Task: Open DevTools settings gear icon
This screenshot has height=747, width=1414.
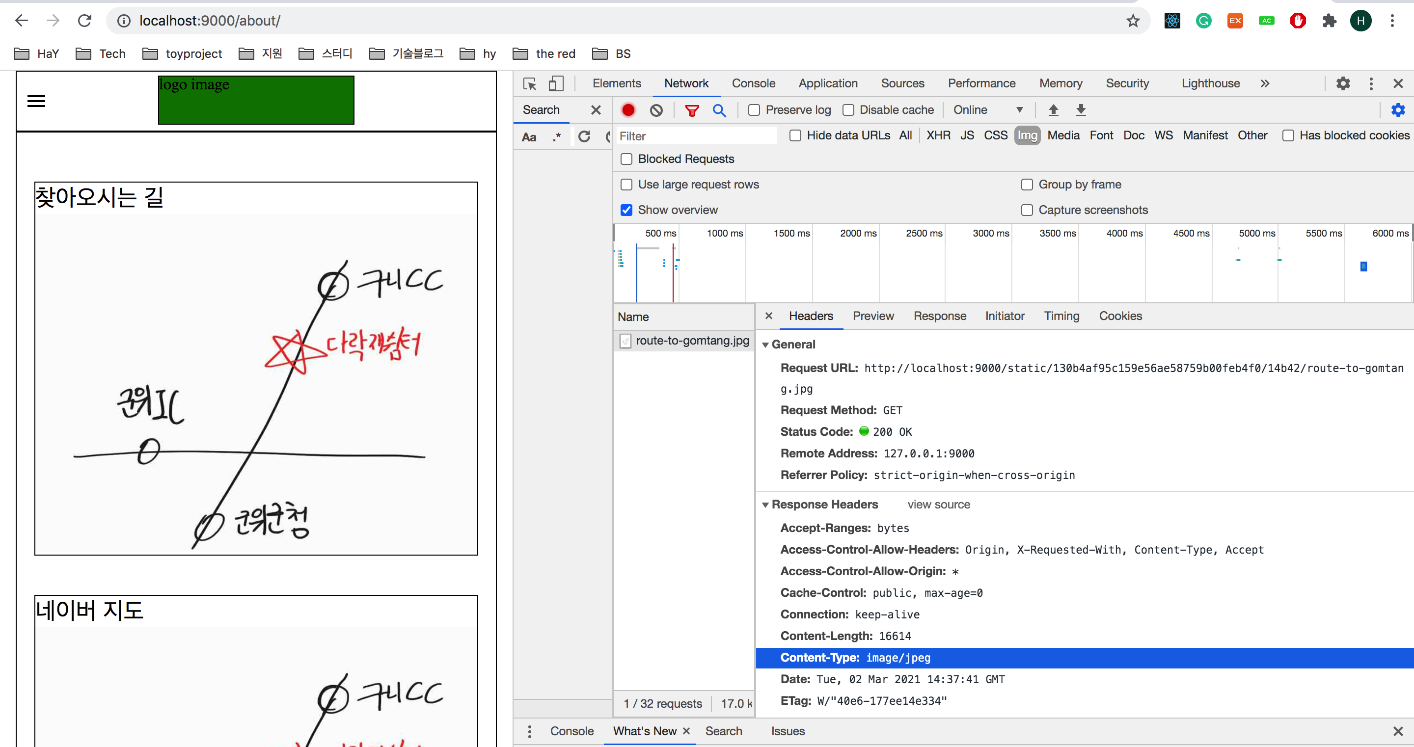Action: [x=1343, y=83]
